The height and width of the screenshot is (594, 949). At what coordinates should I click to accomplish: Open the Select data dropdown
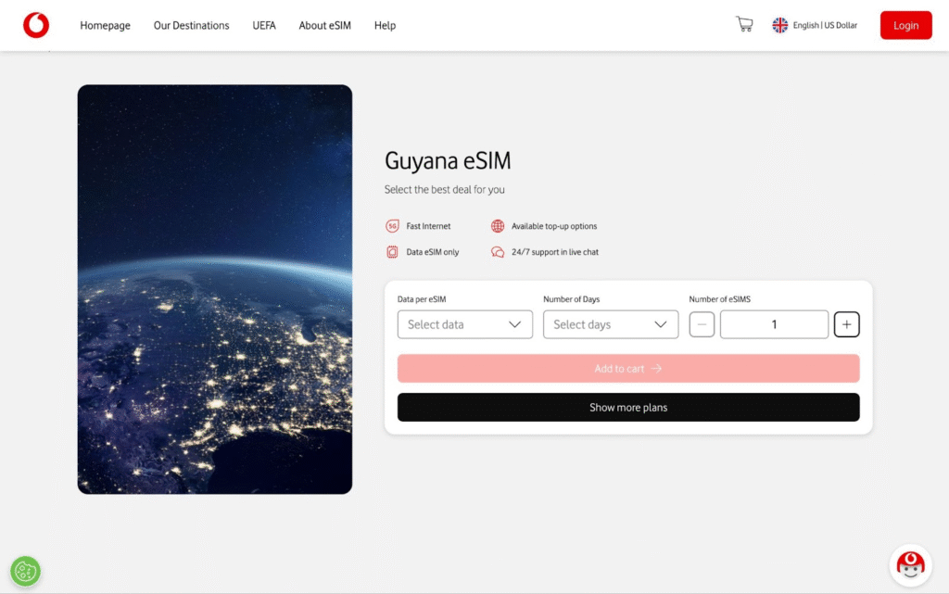(x=464, y=324)
